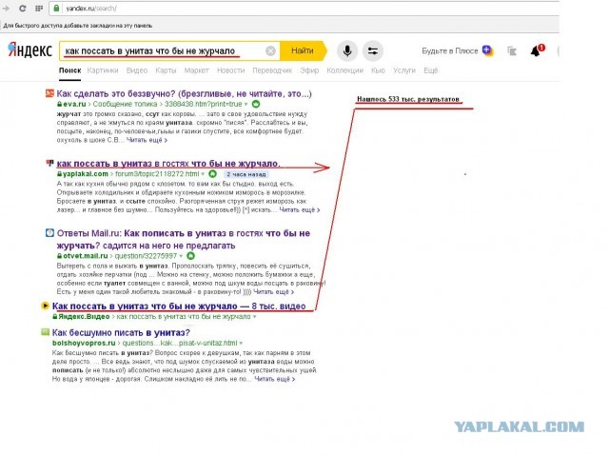Go forward with the browser arrow
The width and height of the screenshot is (609, 455).
[6, 9]
